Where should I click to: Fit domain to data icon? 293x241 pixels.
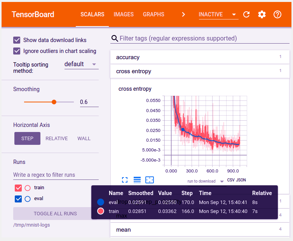(150, 179)
